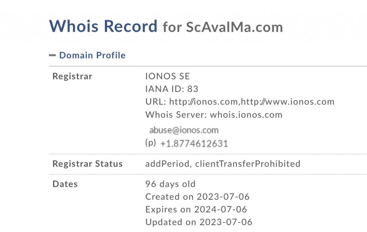
Task: Click the +1.8774612631 phone number image
Action: pos(194,144)
